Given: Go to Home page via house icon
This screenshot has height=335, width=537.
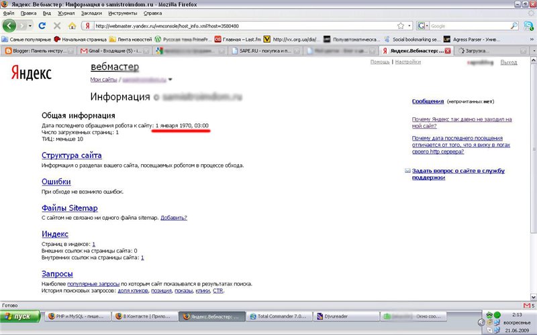Looking at the screenshot, I should coord(71,26).
